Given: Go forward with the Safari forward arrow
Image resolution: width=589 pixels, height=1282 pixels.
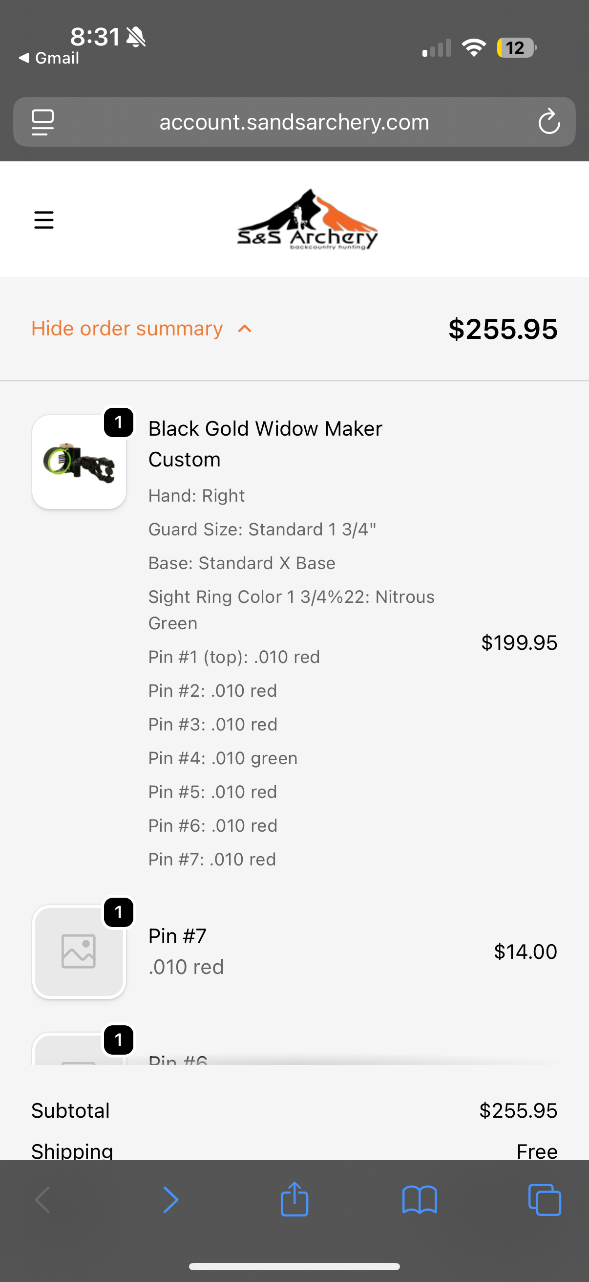Looking at the screenshot, I should tap(170, 1199).
